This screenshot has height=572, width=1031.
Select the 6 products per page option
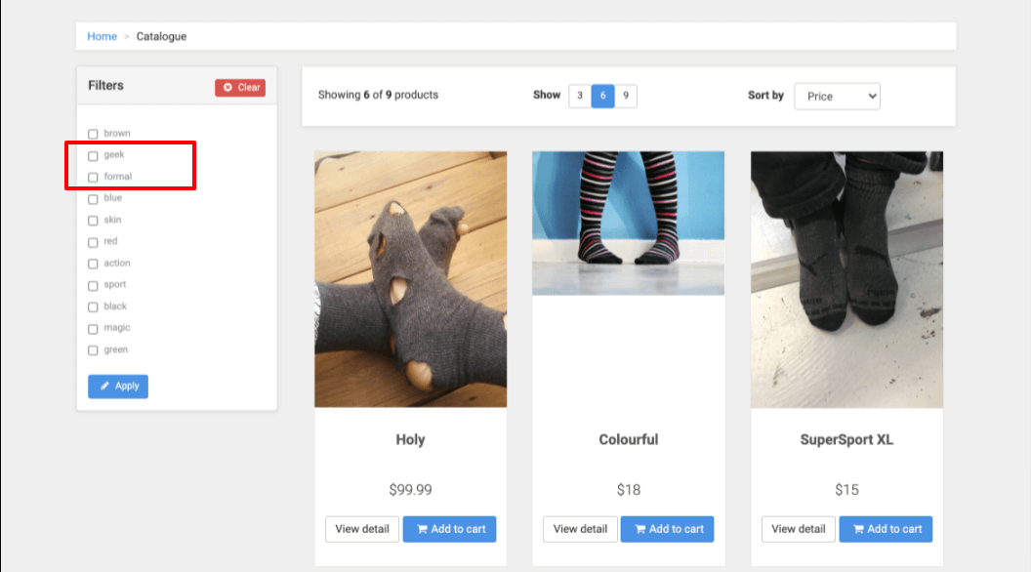tap(602, 96)
